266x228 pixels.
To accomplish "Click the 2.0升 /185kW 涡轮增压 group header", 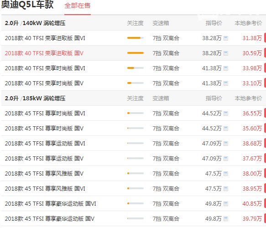I will click(x=35, y=98).
